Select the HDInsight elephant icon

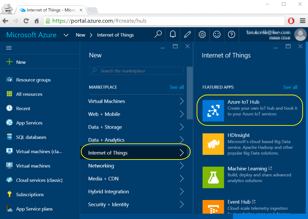(213, 144)
